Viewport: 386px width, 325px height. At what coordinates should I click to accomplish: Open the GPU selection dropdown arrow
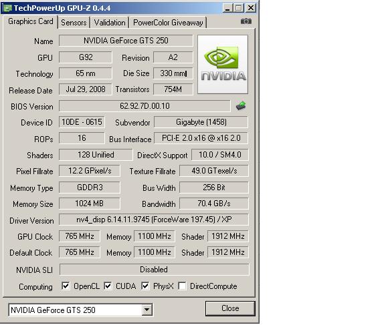click(147, 310)
